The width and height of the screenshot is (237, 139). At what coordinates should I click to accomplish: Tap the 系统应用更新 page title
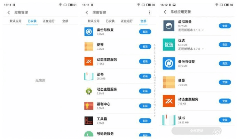click(x=181, y=12)
